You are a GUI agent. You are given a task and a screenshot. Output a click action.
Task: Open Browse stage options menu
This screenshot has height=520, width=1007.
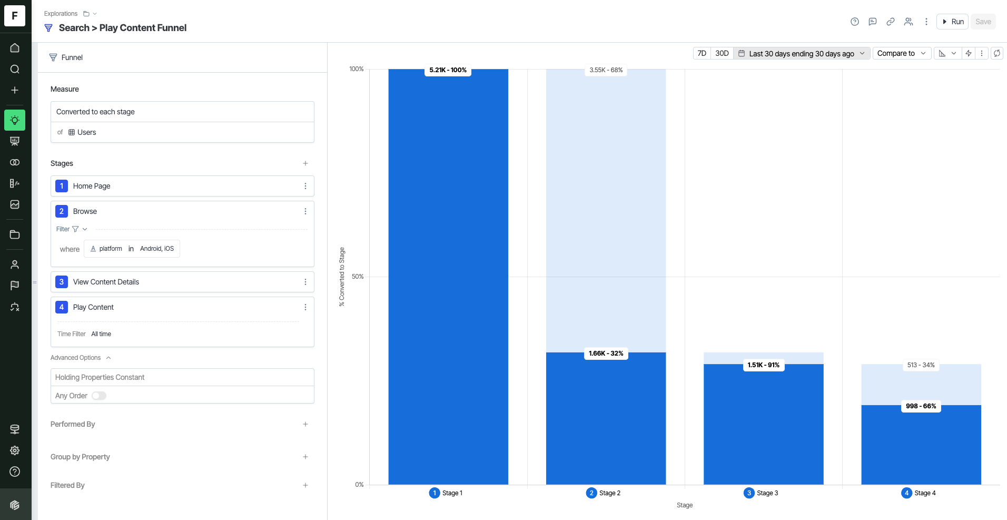pyautogui.click(x=305, y=211)
